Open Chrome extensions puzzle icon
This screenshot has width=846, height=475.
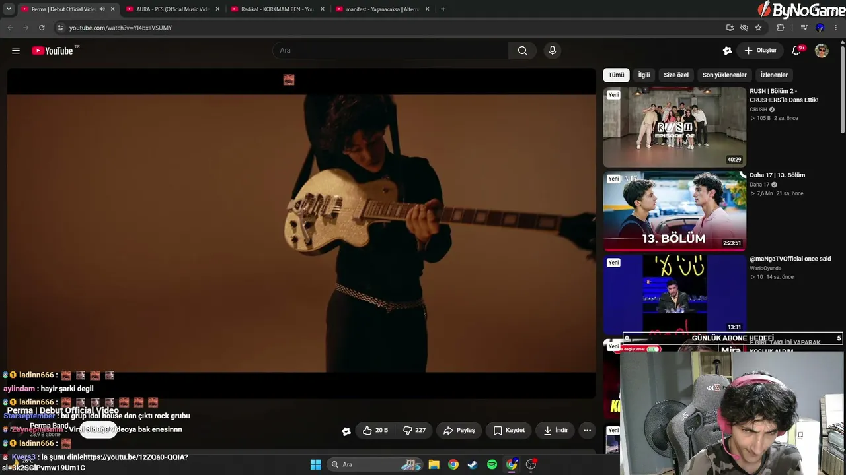[781, 28]
